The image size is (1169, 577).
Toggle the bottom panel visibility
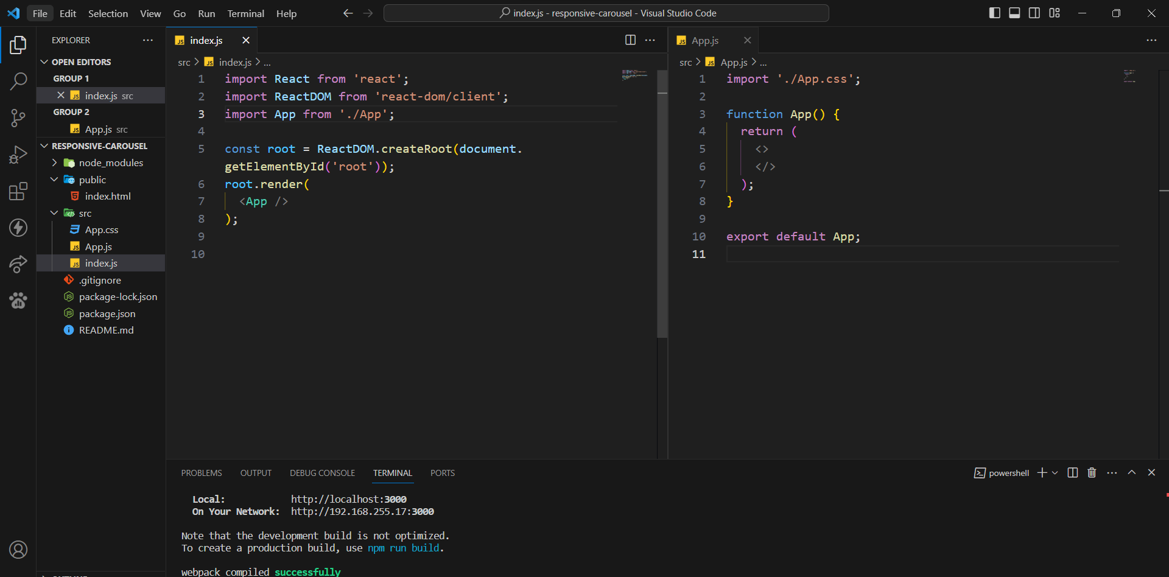pos(1014,13)
